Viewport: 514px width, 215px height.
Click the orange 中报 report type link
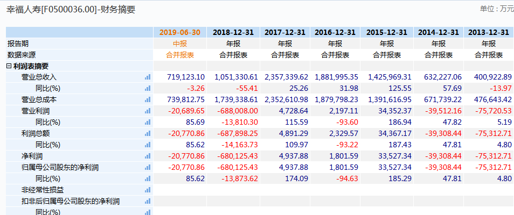[x=179, y=44]
